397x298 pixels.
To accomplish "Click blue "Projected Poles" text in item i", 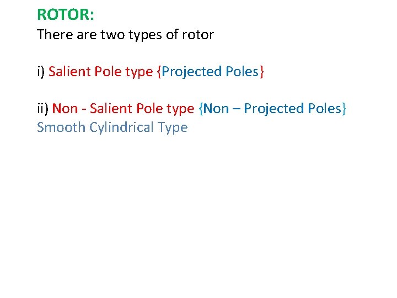I will click(210, 72).
